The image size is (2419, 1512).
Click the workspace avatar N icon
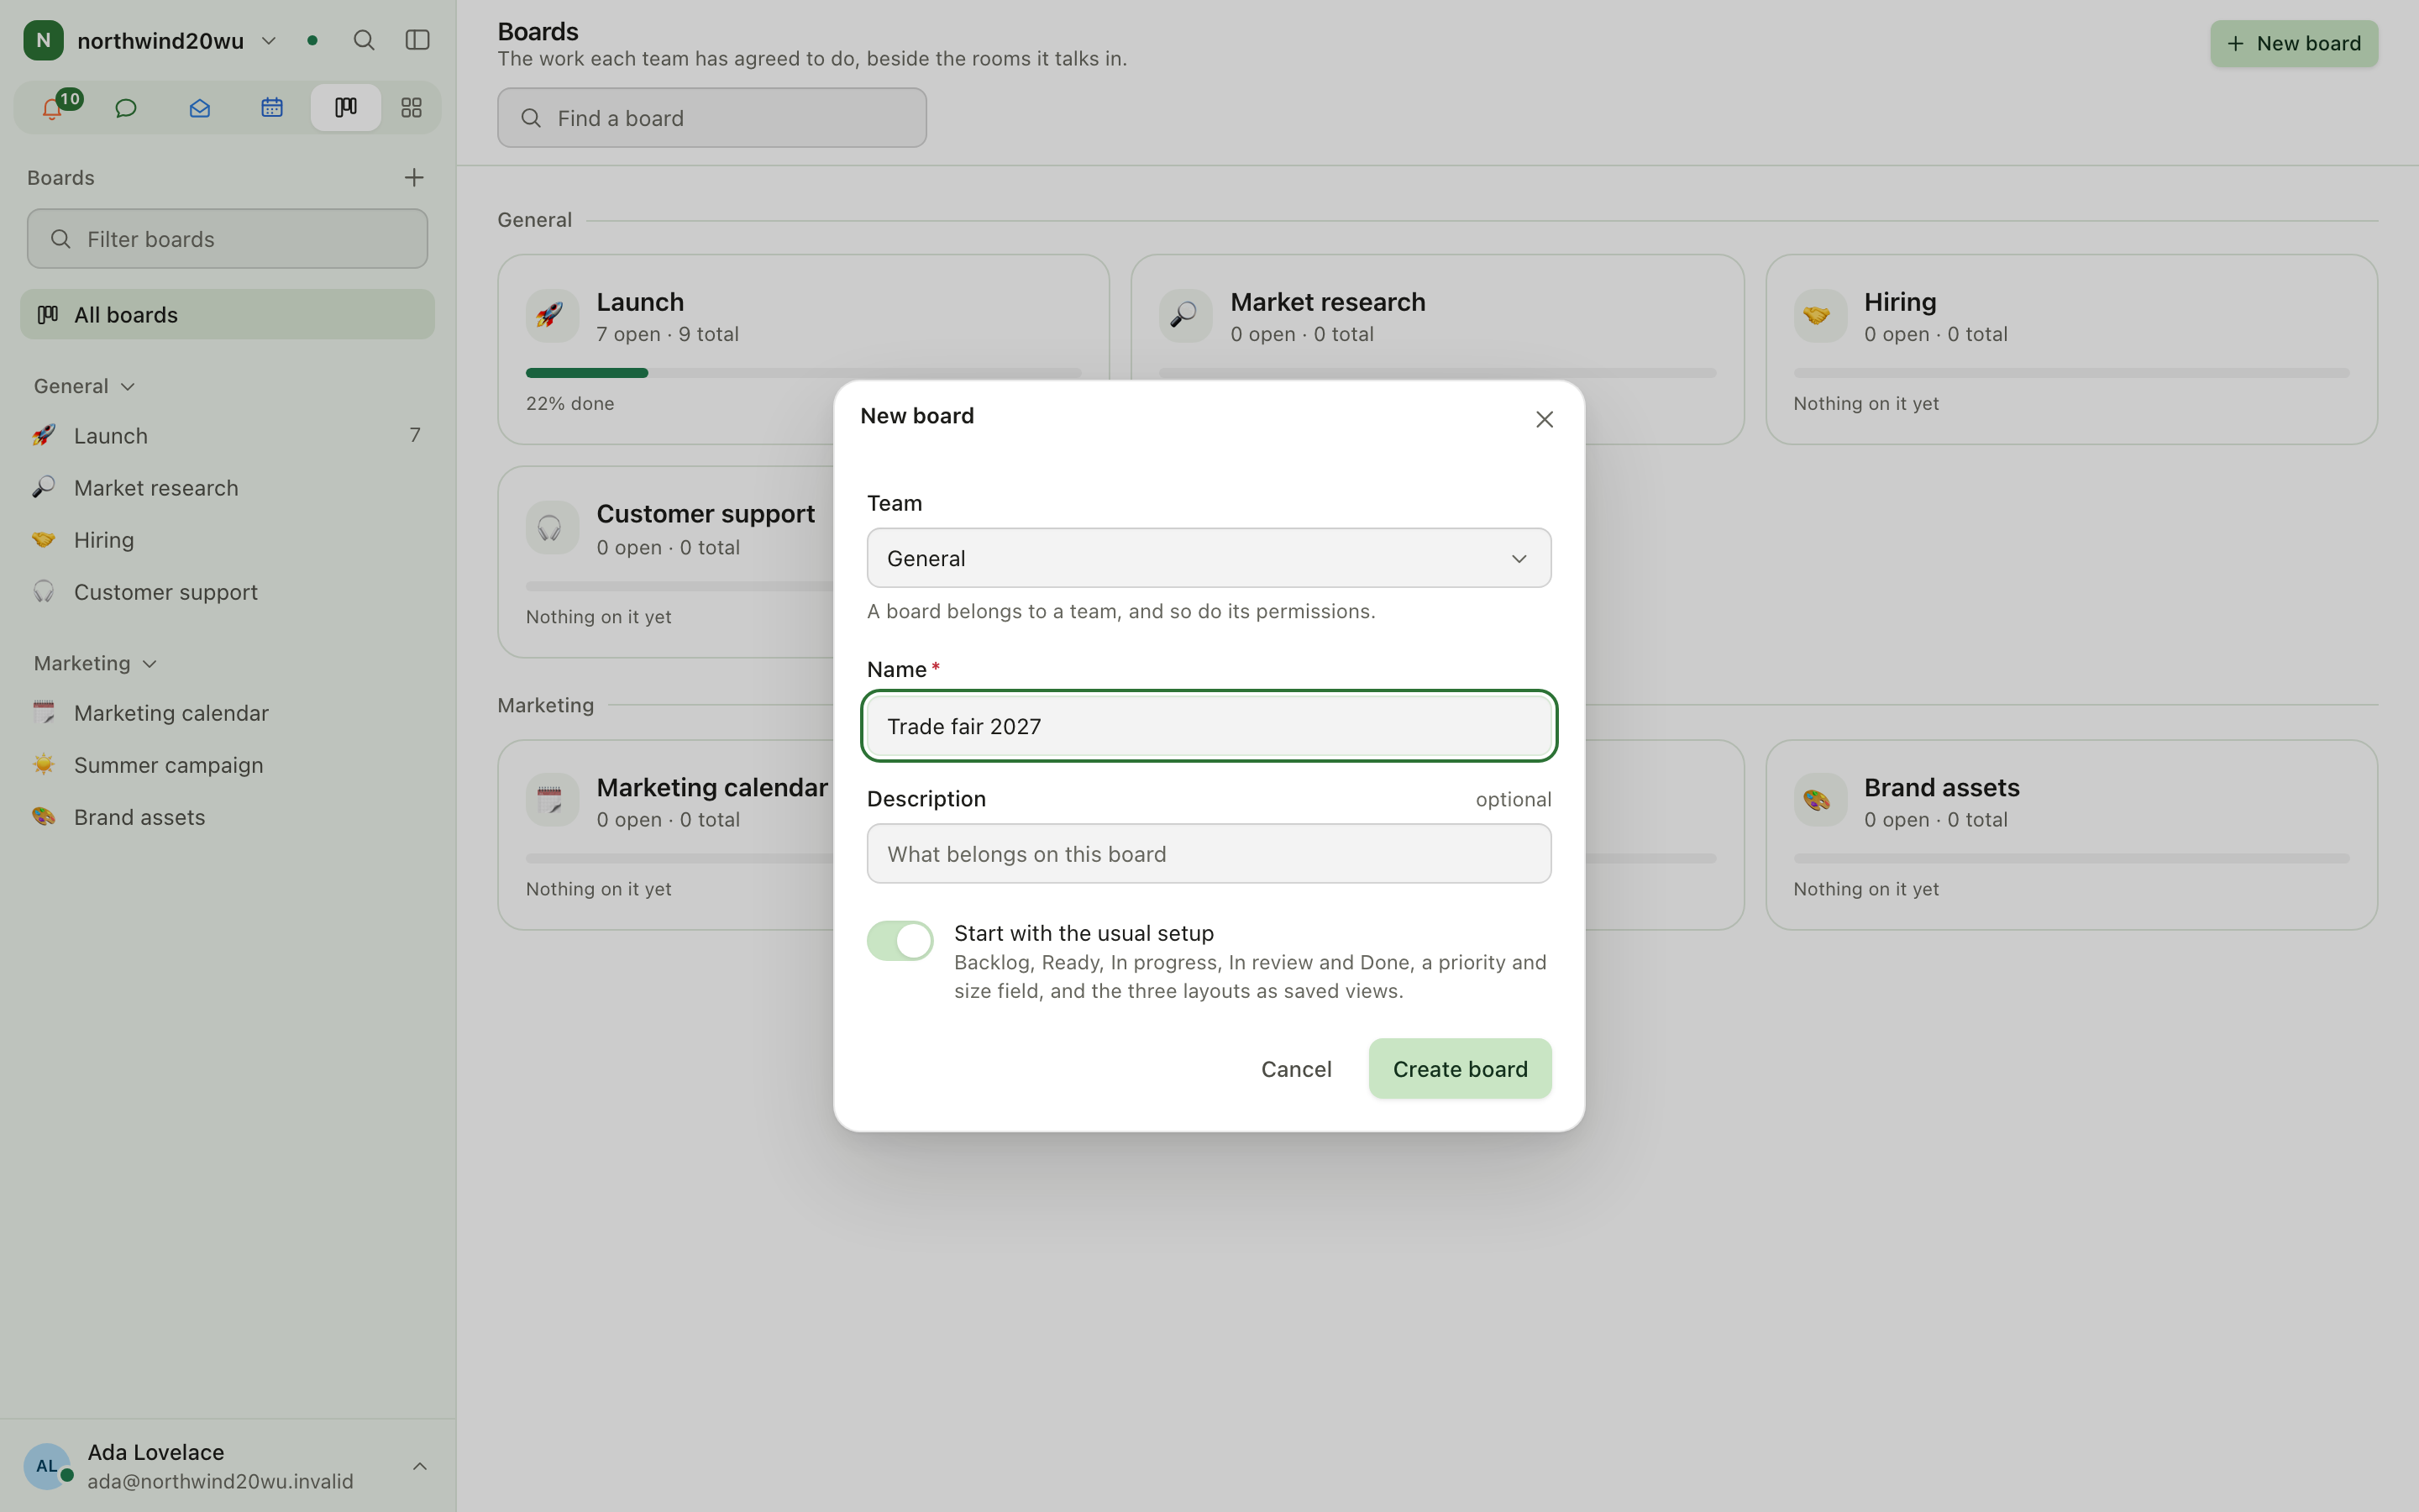click(x=43, y=40)
